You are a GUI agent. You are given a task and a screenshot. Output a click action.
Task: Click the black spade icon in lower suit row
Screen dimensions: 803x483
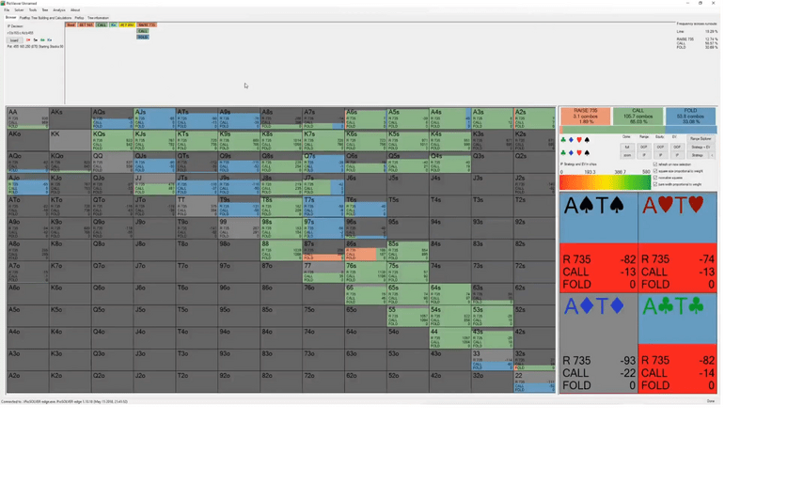click(587, 152)
